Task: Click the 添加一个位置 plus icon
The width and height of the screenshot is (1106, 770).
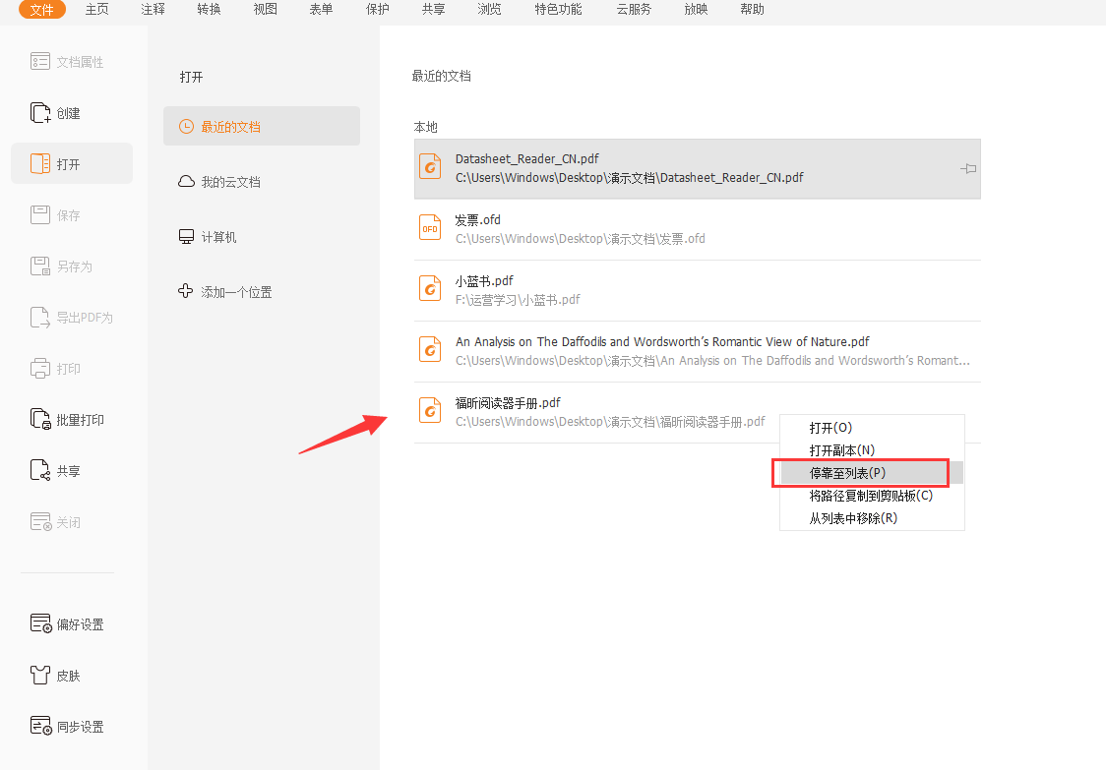Action: tap(185, 291)
